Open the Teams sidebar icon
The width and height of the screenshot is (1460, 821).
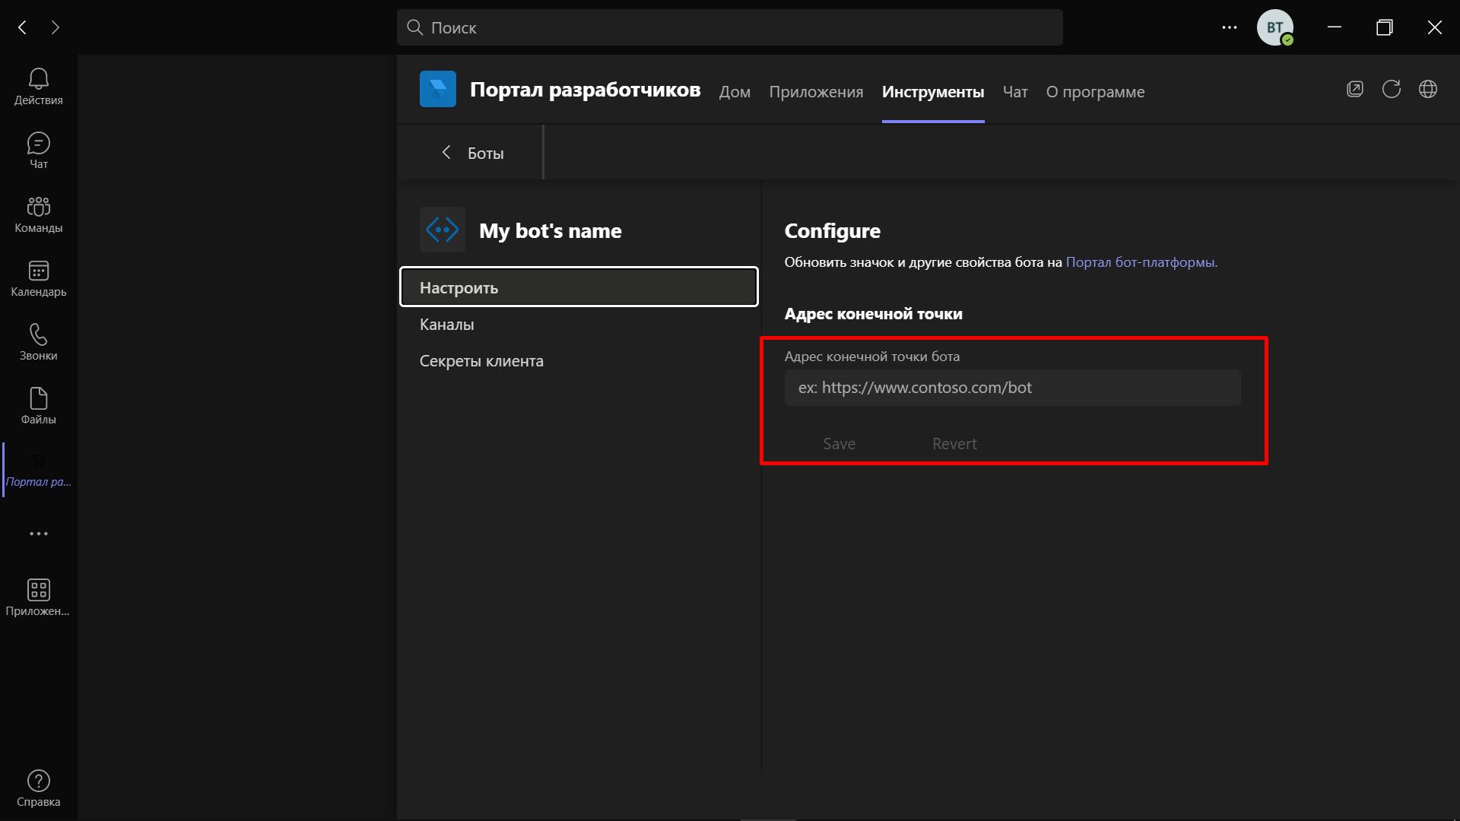[38, 214]
